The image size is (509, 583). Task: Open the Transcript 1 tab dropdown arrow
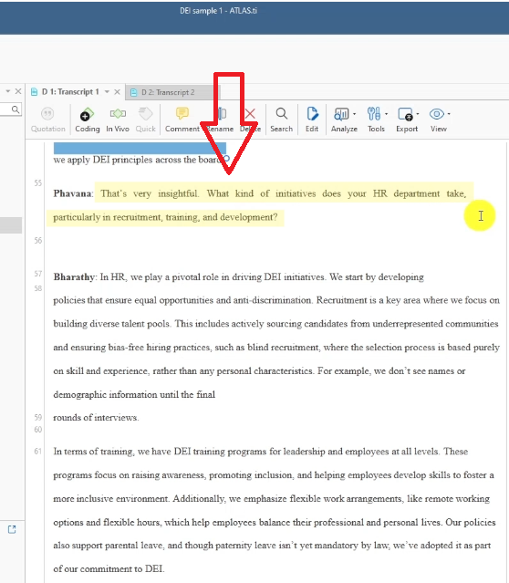pos(107,92)
